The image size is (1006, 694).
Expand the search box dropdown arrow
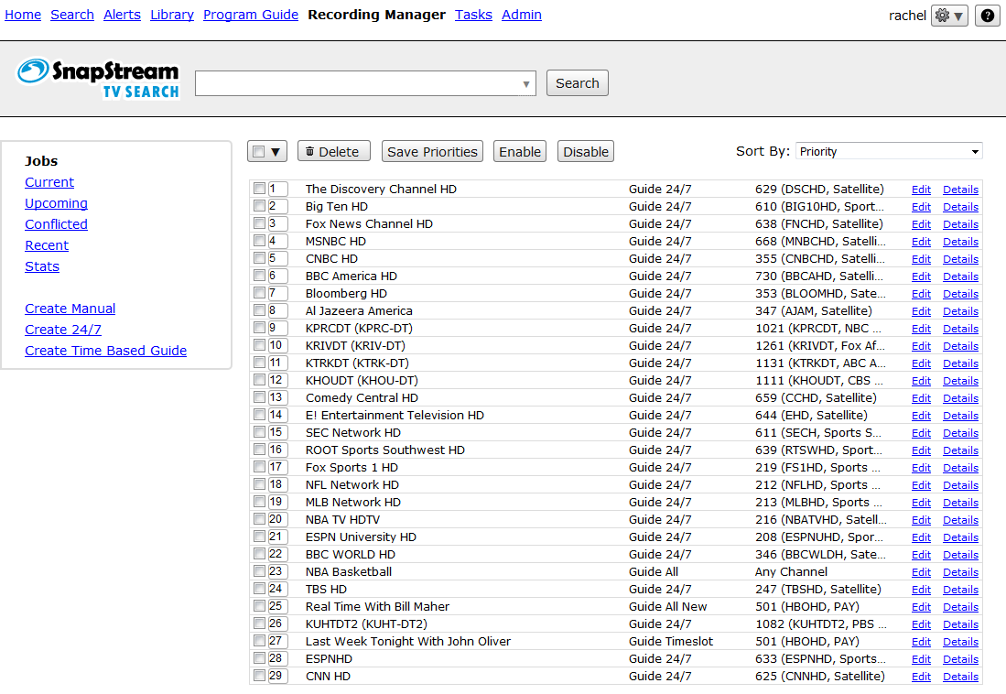(x=526, y=84)
